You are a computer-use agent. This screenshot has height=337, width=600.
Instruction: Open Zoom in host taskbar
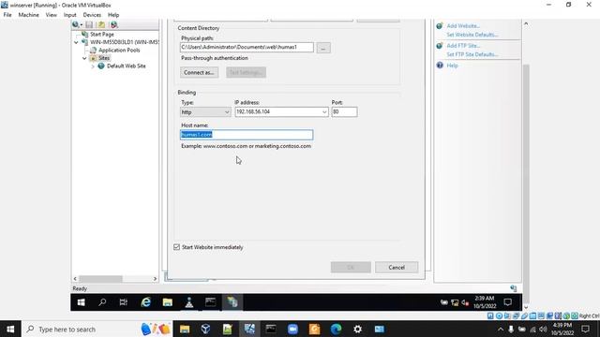coord(292,329)
